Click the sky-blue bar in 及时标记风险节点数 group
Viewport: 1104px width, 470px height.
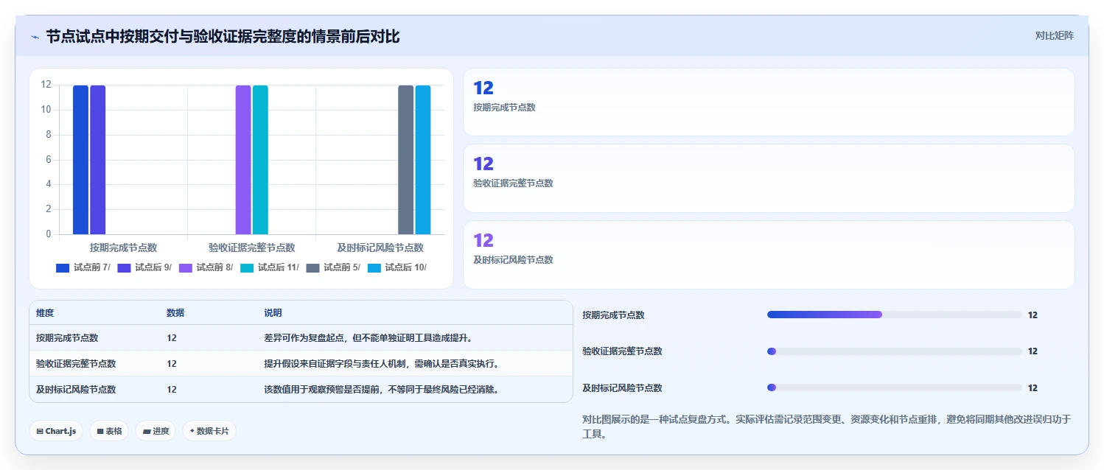coord(423,160)
